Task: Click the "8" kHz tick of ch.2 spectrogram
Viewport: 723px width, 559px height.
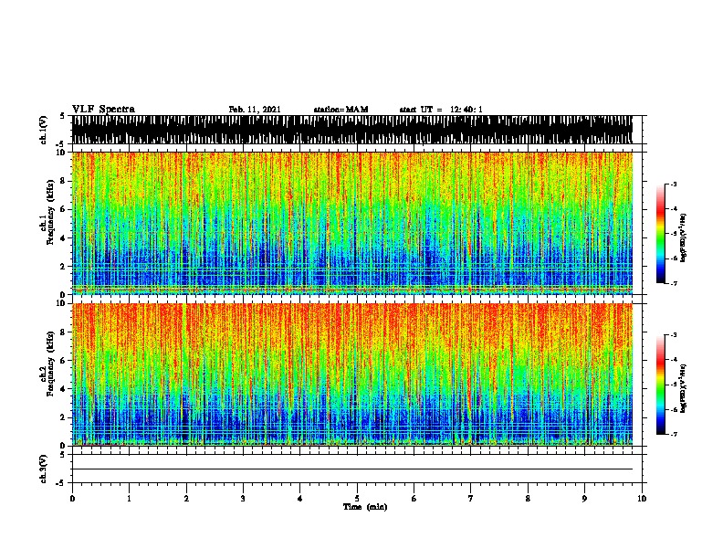Action: click(64, 332)
